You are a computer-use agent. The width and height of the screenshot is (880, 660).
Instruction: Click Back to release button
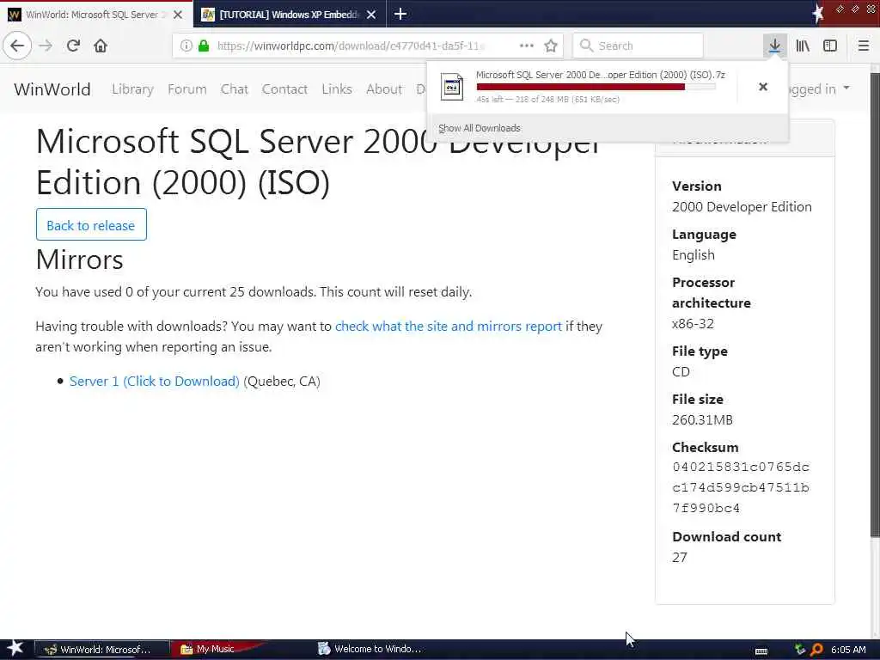pos(91,224)
